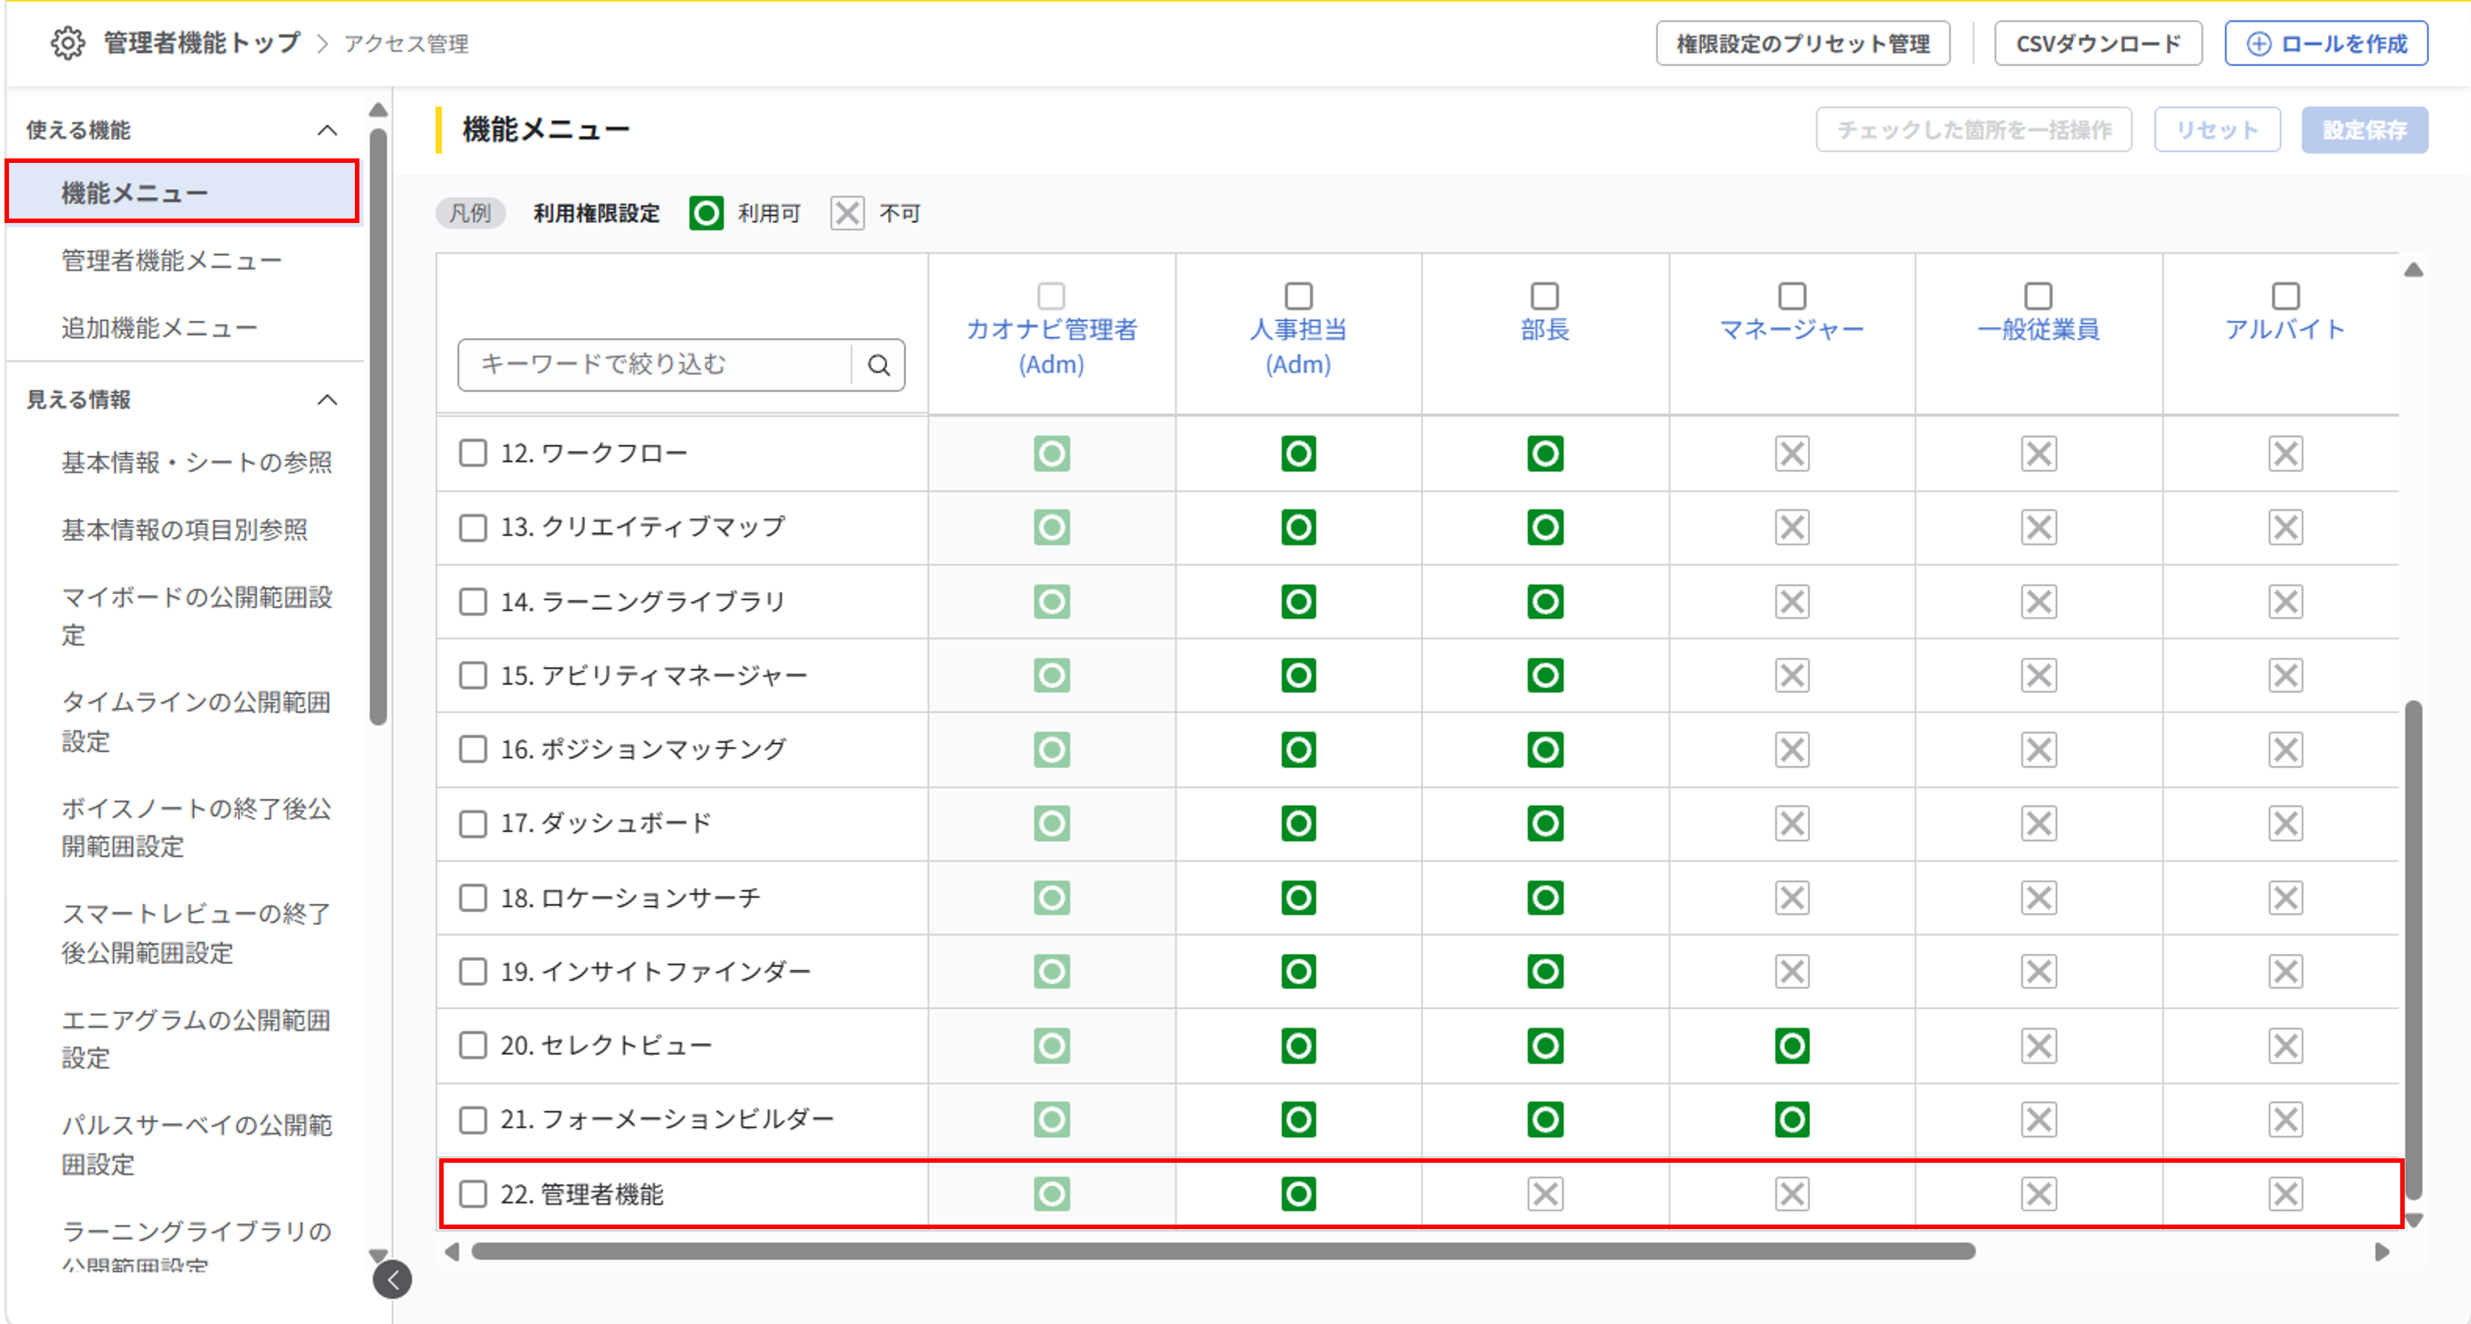Toggle アルバイト permission for 21. フォーメーションビルダー
Viewport: 2471px width, 1324px height.
click(2285, 1120)
